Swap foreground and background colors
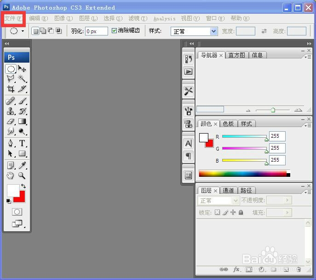316x280 pixels. pos(23,186)
